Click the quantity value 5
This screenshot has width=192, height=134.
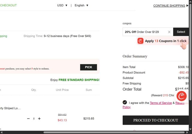34,119
